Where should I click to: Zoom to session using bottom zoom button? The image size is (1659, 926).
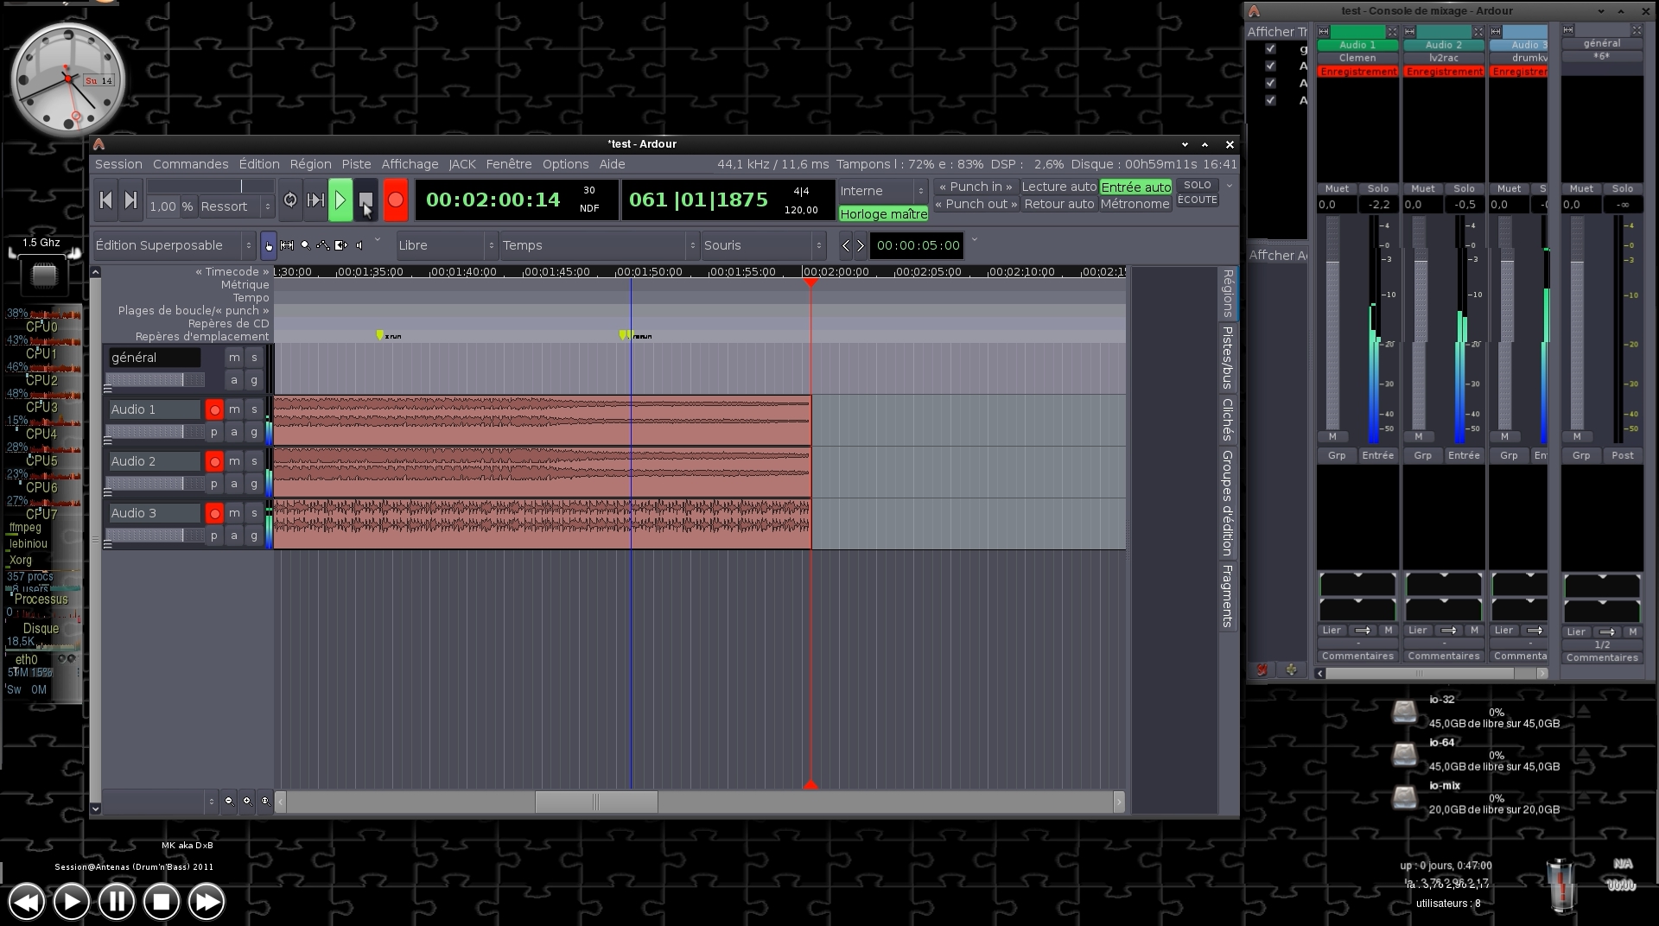(x=265, y=801)
